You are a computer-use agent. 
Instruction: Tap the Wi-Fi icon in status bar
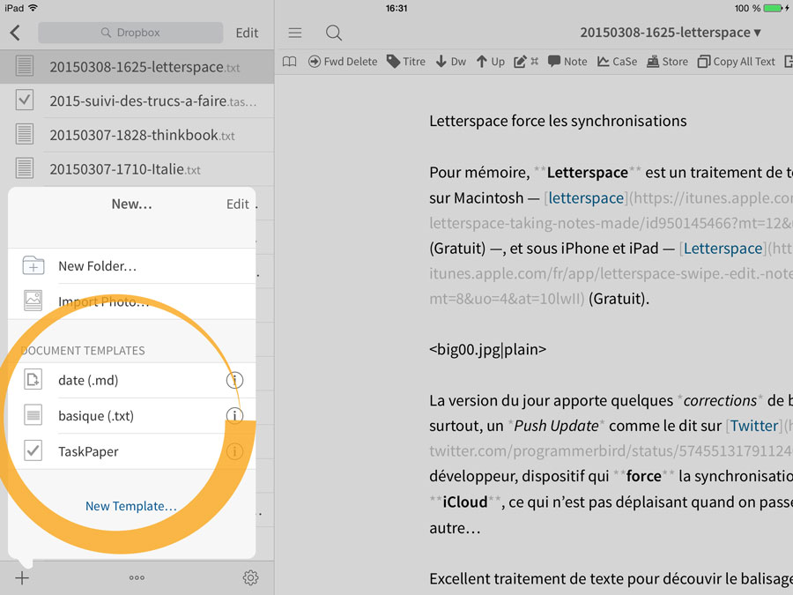point(33,8)
